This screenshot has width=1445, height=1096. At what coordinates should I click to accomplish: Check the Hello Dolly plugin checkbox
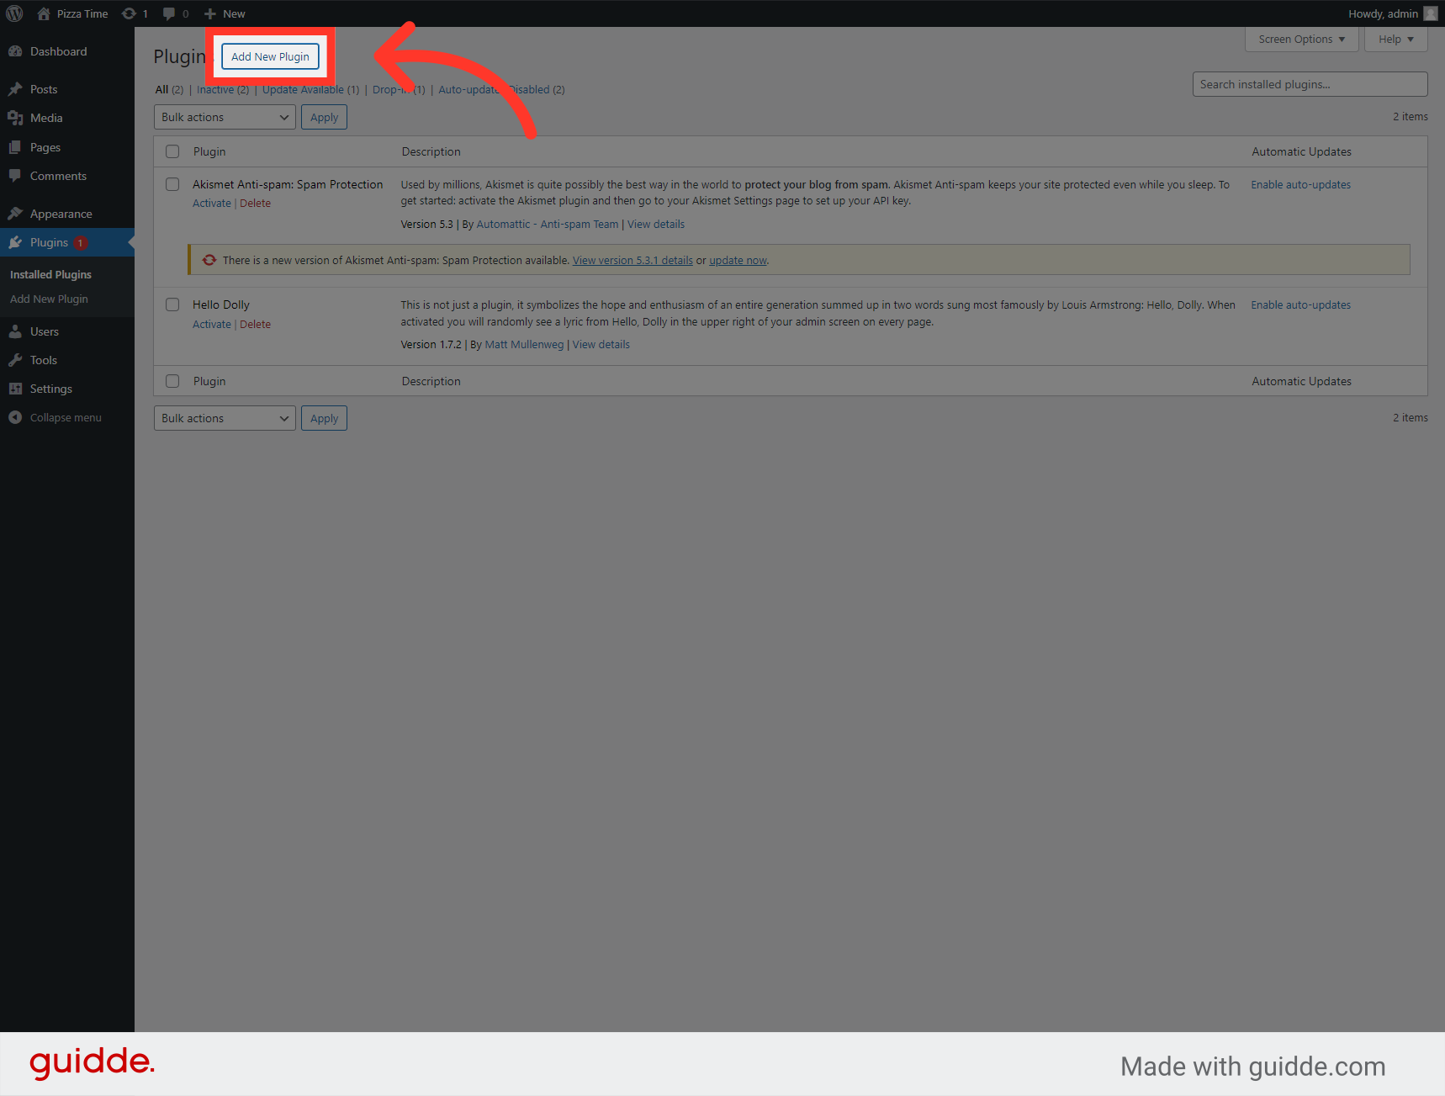(172, 304)
